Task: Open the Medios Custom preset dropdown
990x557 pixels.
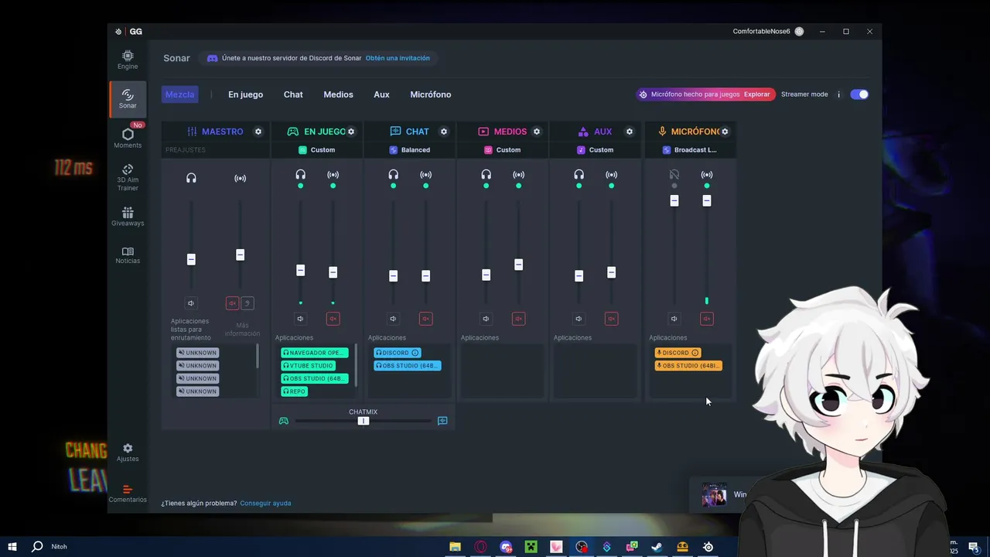Action: coord(503,150)
